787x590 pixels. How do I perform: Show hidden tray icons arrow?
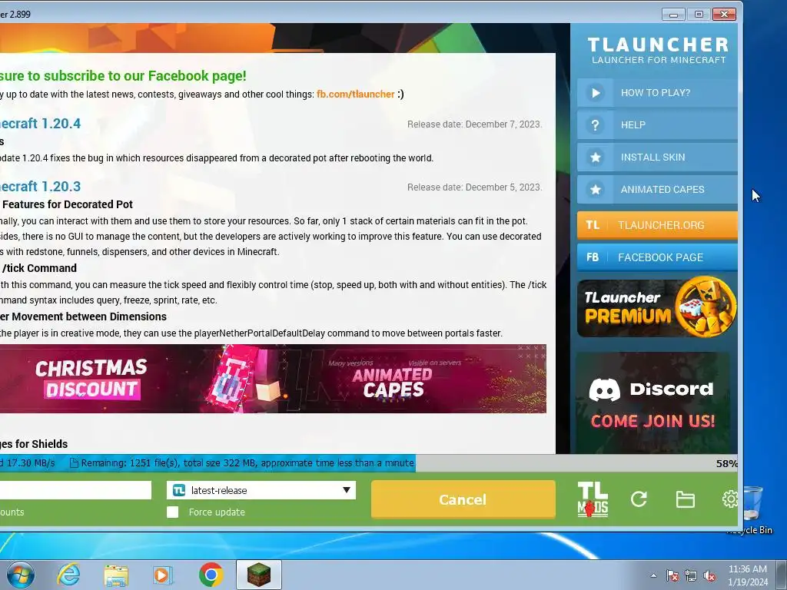653,575
